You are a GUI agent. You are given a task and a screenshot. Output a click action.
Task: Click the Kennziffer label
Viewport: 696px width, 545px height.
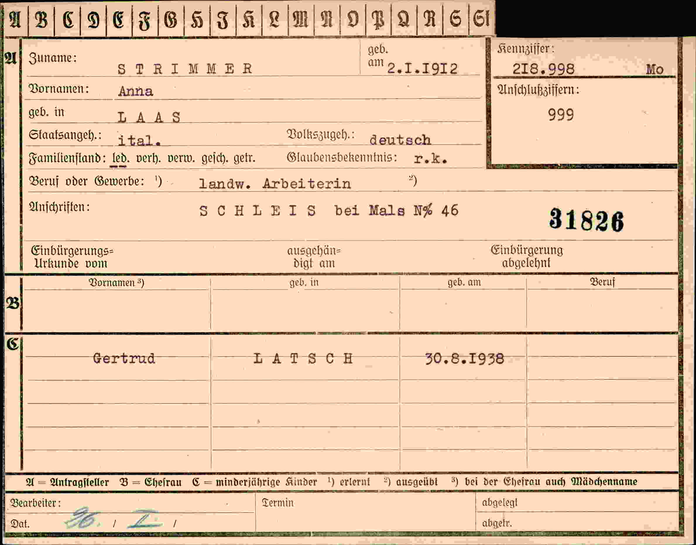point(526,49)
